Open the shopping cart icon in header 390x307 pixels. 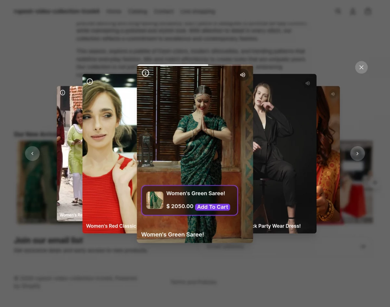coord(368,11)
